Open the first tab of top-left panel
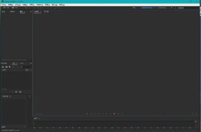Image resolution: width=201 pixels, height=132 pixels. point(3,12)
